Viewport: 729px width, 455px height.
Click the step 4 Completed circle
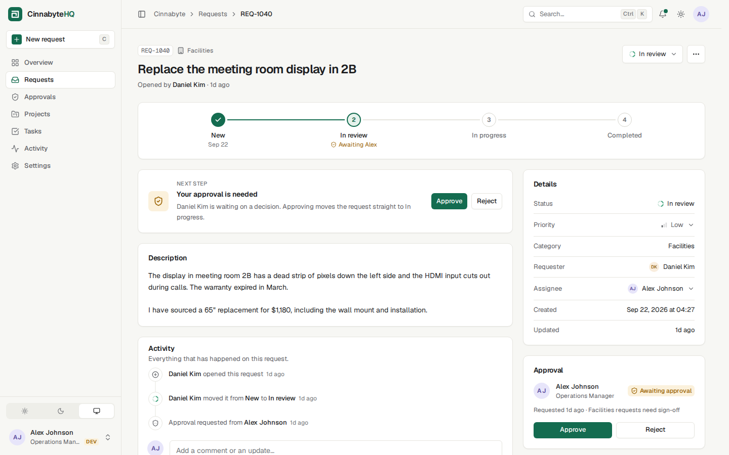(x=624, y=120)
